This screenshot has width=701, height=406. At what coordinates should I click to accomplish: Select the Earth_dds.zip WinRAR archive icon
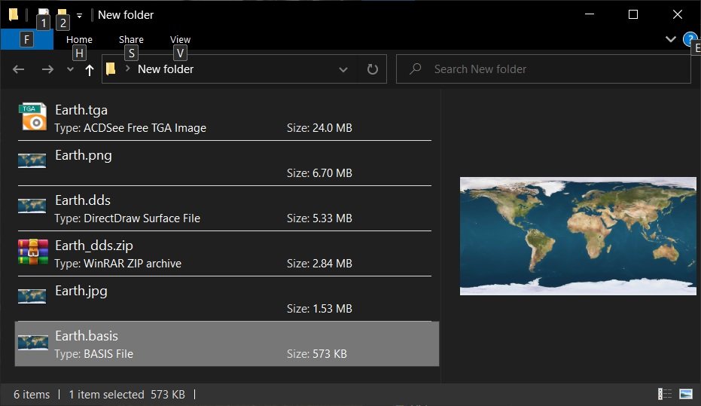point(33,252)
